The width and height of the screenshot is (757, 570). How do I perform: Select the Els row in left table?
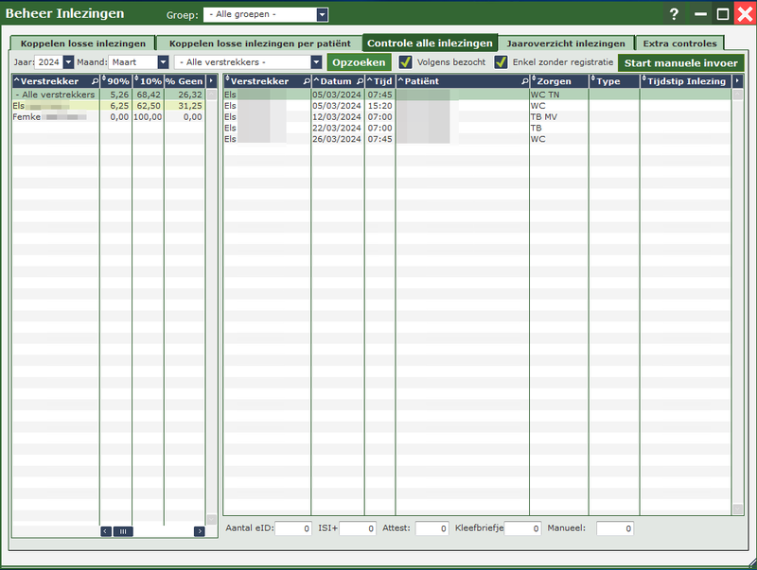coord(108,106)
